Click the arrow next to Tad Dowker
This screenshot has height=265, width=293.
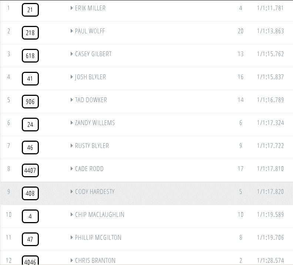(x=72, y=100)
